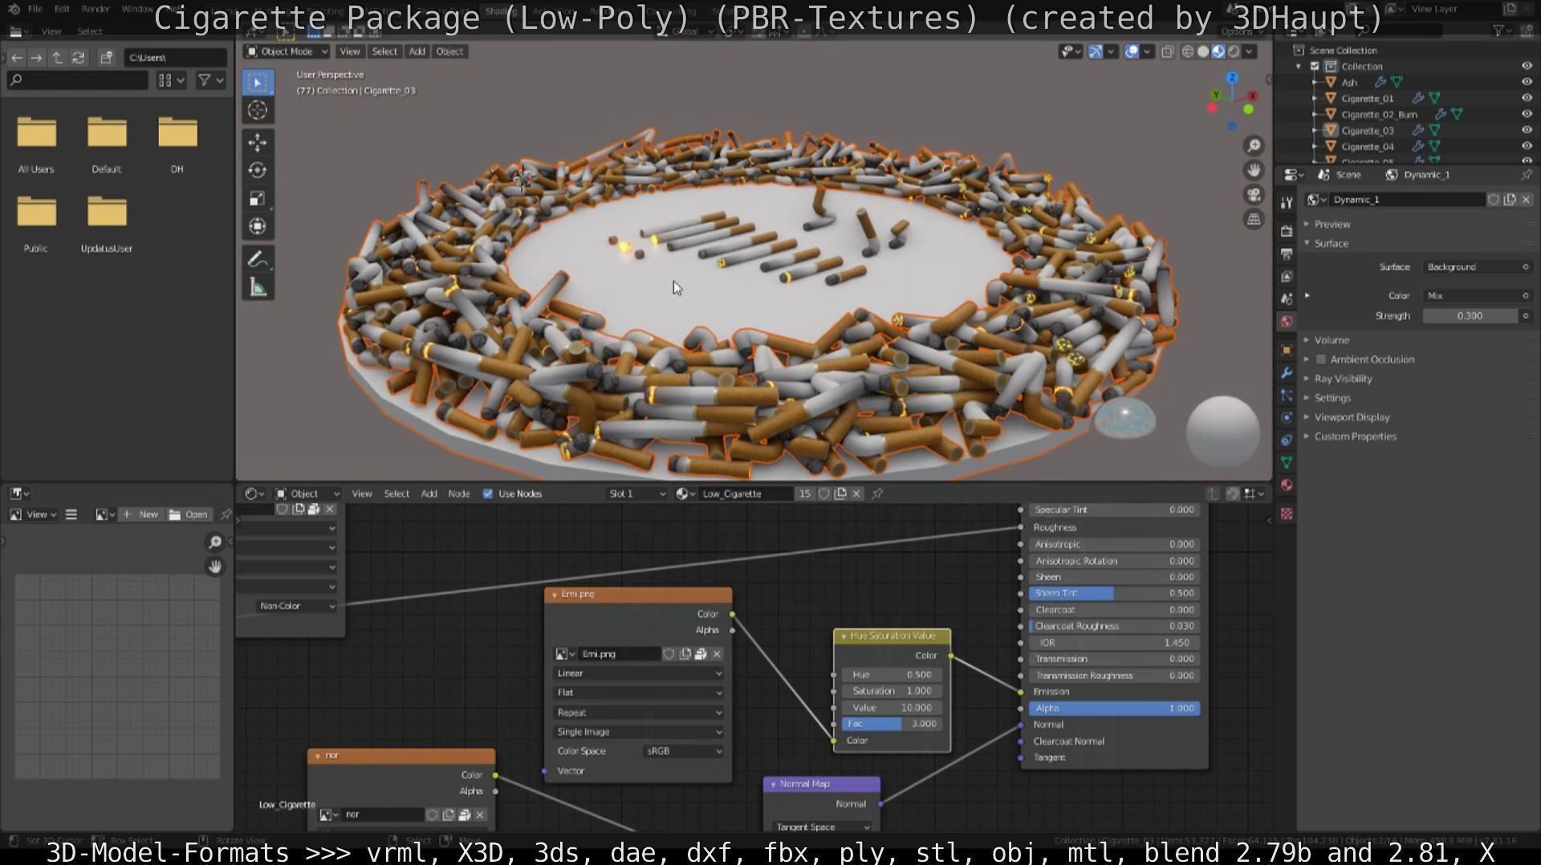Hide Cigarette_04 using its eye icon
Screen dimensions: 1541x865
1527,147
